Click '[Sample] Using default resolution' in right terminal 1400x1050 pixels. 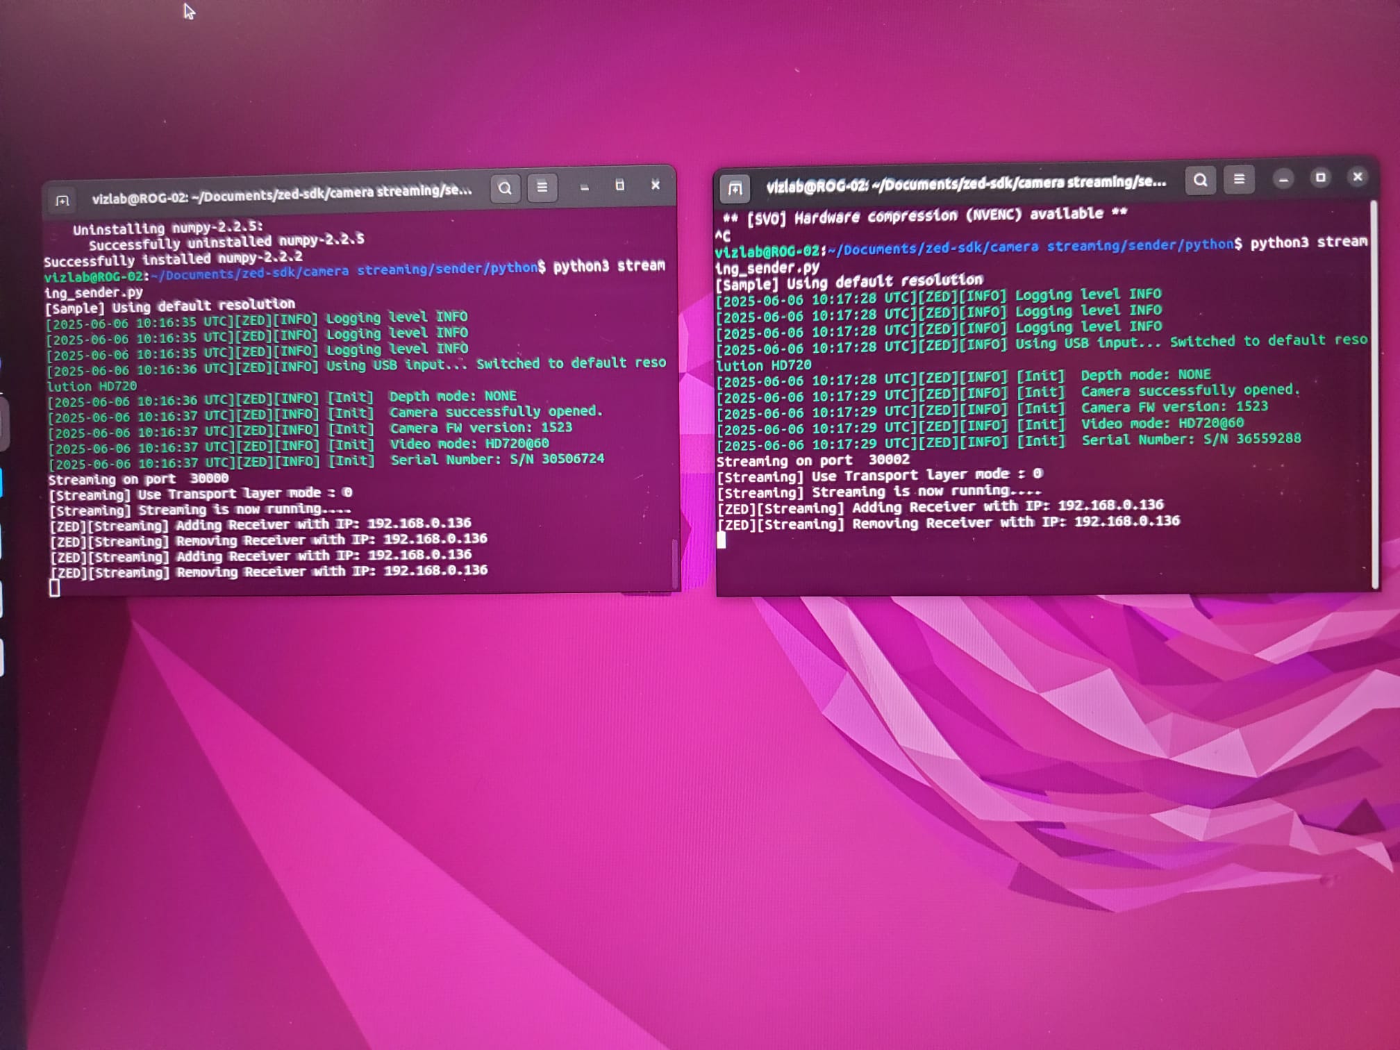[849, 282]
